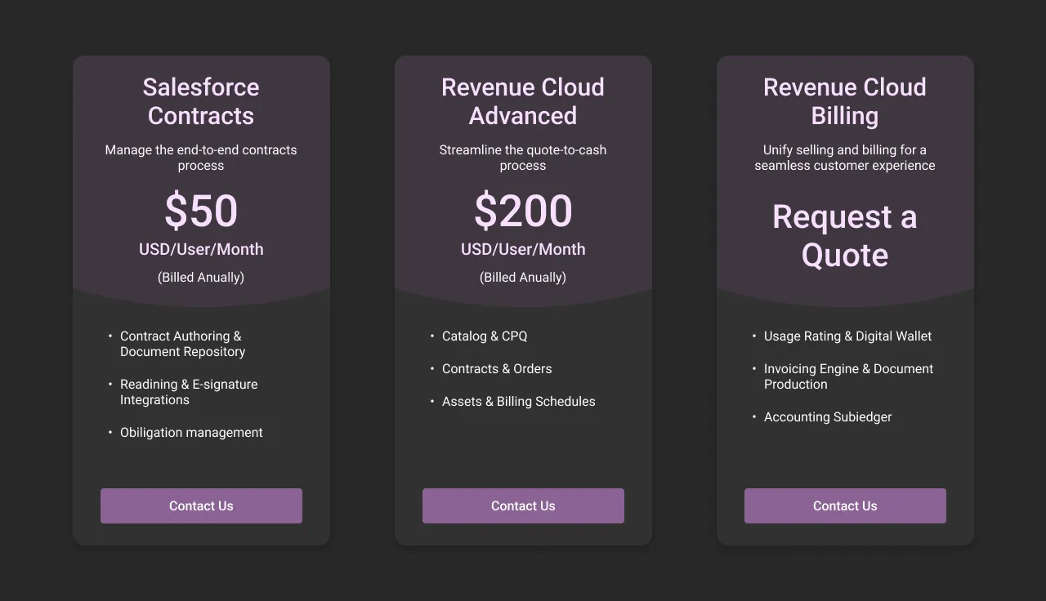
Task: Select the Accounting Subledger list item
Action: [x=828, y=416]
